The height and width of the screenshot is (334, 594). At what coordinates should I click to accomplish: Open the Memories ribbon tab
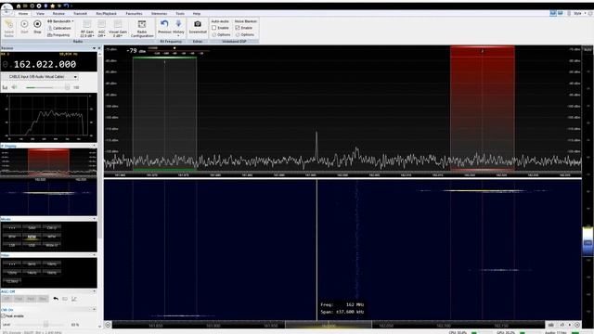click(x=159, y=13)
